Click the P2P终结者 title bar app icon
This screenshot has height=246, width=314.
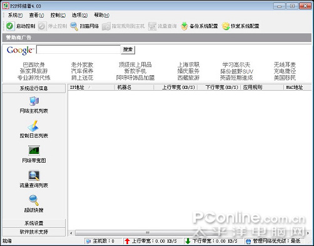6,6
